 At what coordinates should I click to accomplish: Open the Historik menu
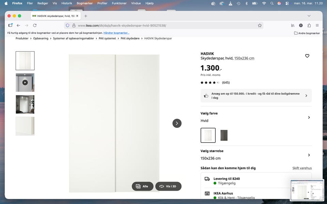point(67,3)
